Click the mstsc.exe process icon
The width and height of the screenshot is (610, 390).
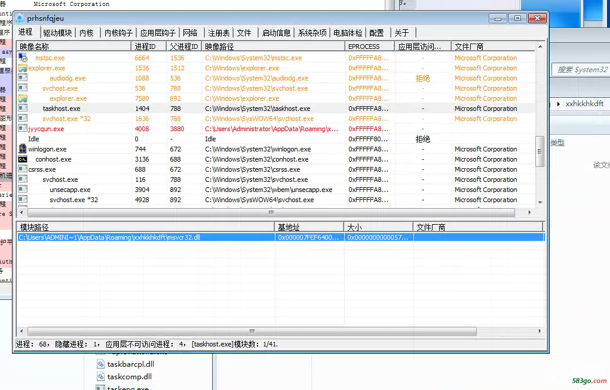point(23,58)
